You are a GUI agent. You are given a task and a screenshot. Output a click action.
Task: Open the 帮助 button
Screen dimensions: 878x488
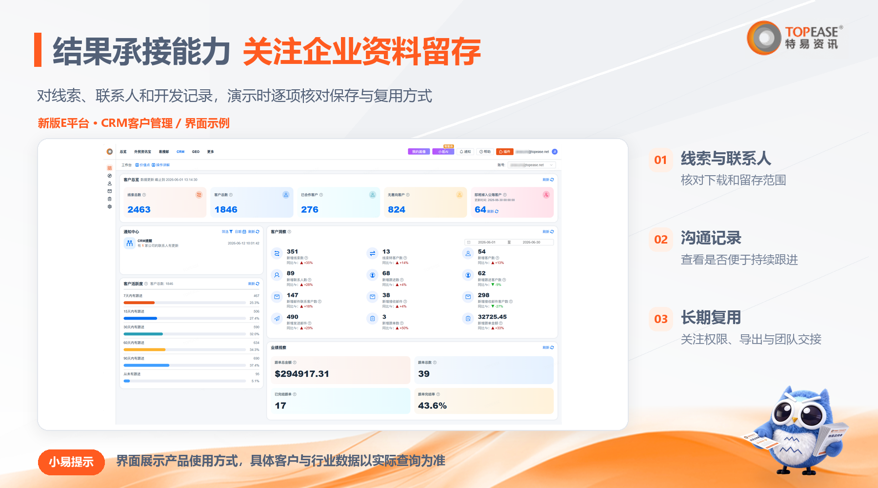pos(485,152)
